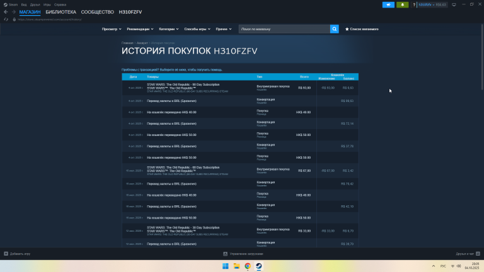Click the R$ 93,00 total amount cell

click(x=304, y=88)
